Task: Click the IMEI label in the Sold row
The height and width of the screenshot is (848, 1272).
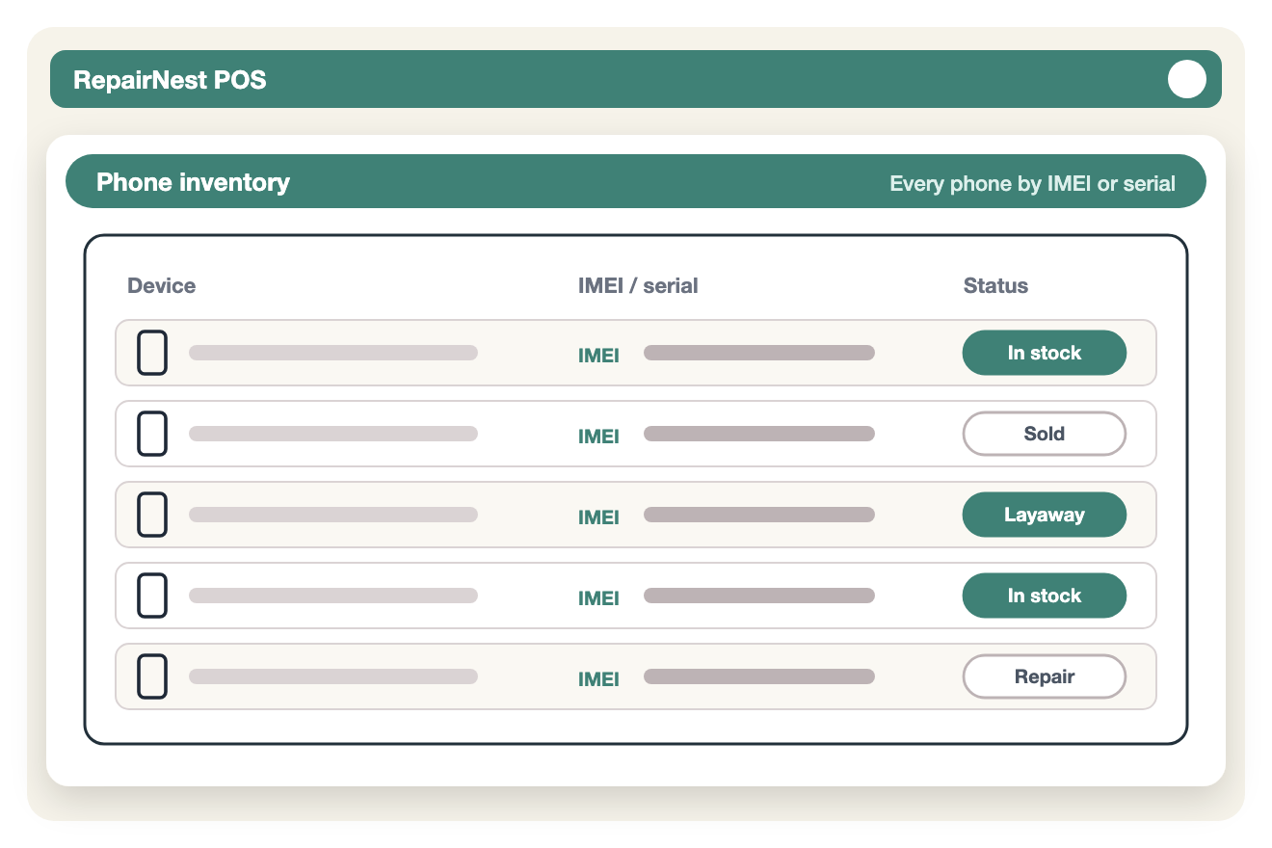Action: point(598,437)
